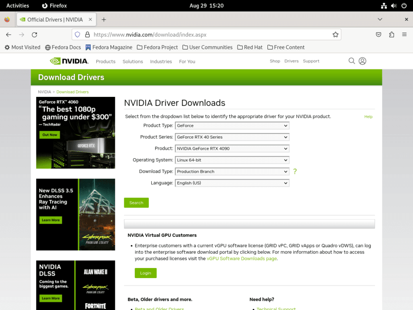Click the user account icon in the header
This screenshot has width=413, height=310.
point(362,61)
